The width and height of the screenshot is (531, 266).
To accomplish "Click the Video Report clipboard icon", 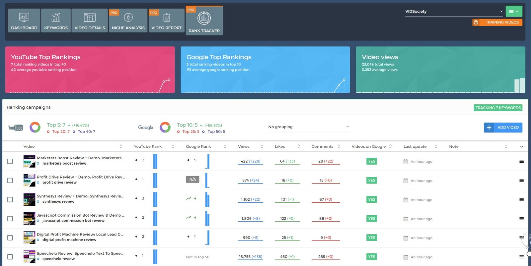I will pos(167,17).
